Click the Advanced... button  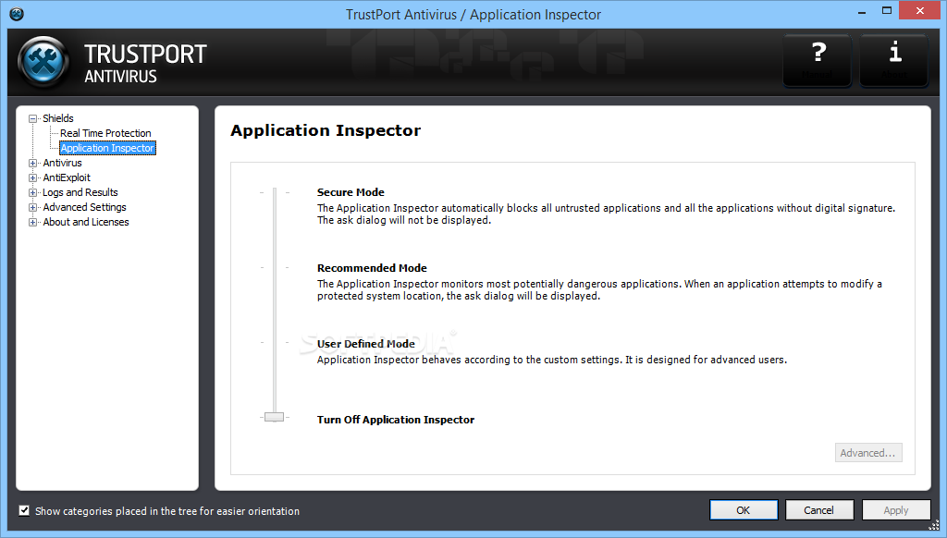point(868,453)
